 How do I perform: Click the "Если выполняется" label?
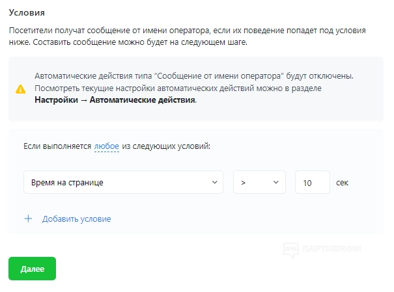[x=57, y=147]
